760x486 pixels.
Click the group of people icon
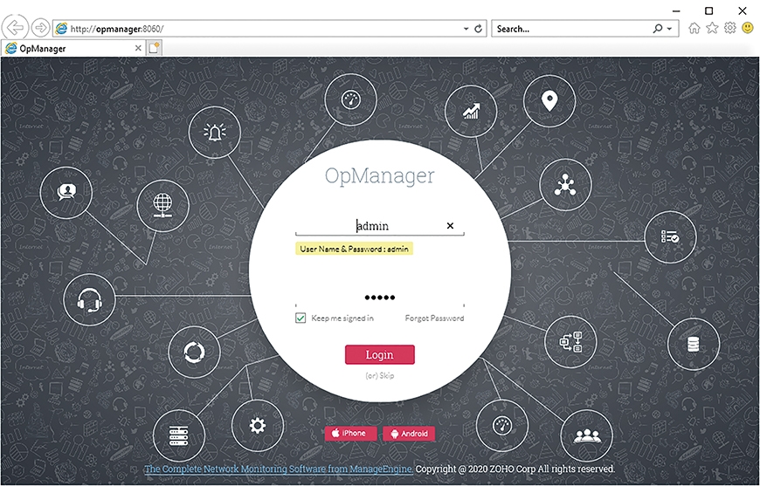(x=587, y=436)
